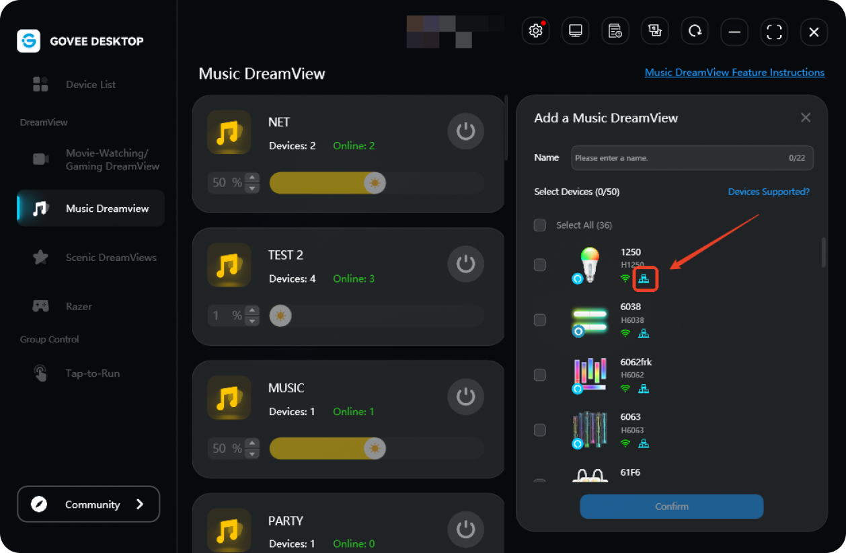This screenshot has height=553, width=846.
Task: Tick the checkbox for device 6062frk
Action: [540, 375]
